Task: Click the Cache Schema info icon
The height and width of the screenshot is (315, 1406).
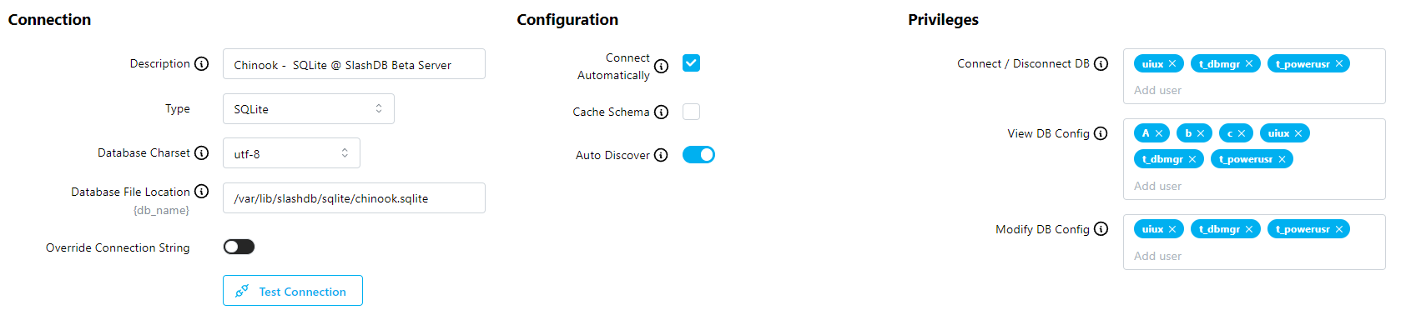Action: (x=661, y=112)
